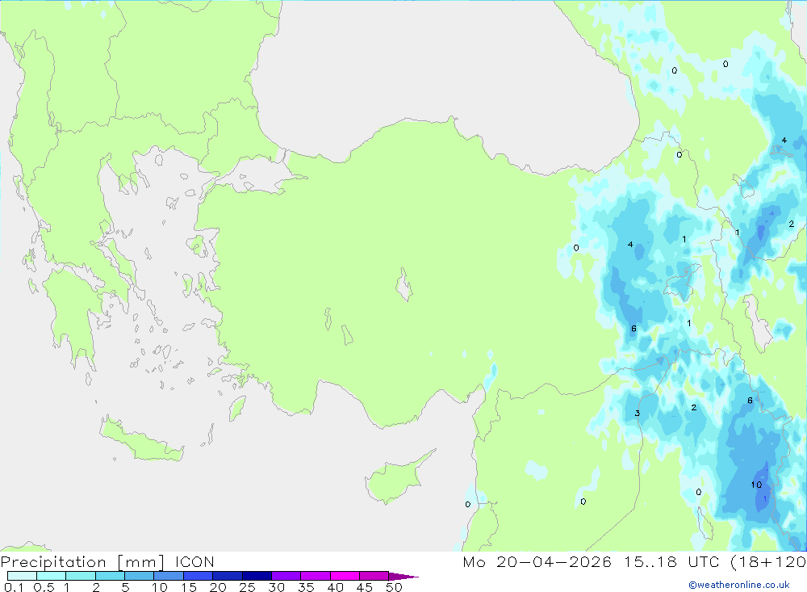Click the '25' legend scale label
Viewport: 807px width, 592px height.
pyautogui.click(x=247, y=587)
